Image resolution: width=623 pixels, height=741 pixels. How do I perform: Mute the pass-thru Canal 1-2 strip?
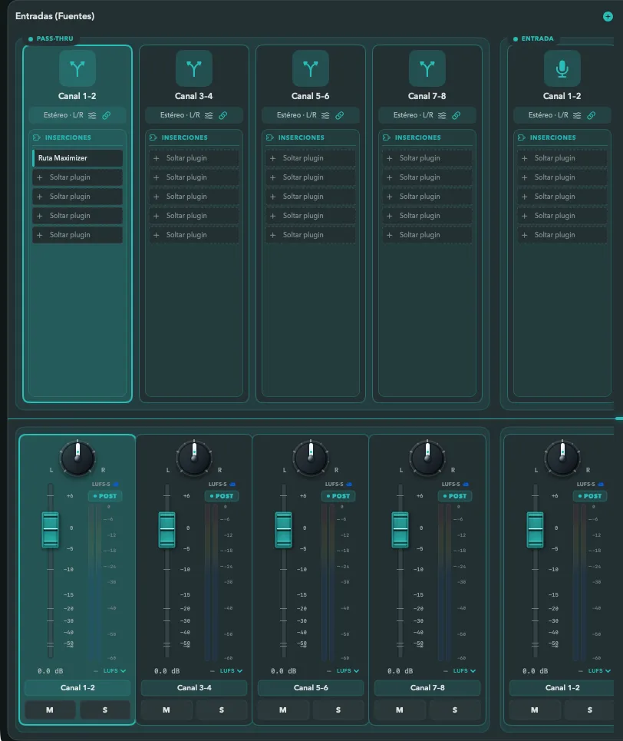(x=50, y=710)
